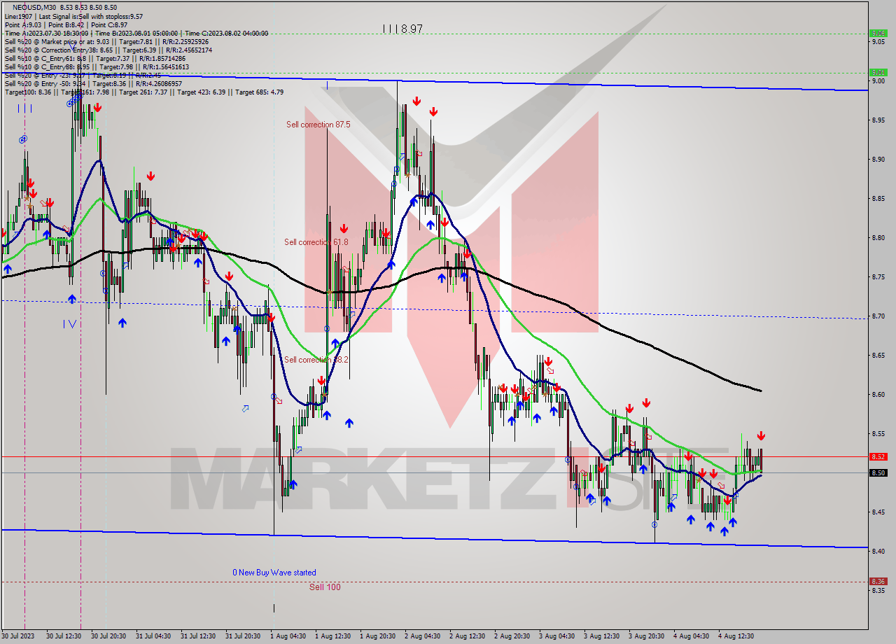Click the '30 Jul 12:30' time label
The height and width of the screenshot is (644, 896).
pos(64,636)
